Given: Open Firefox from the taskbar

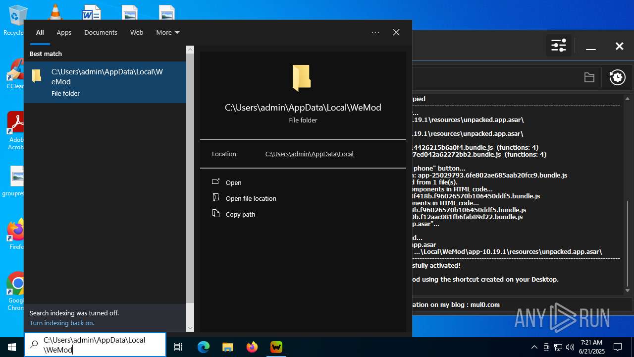Looking at the screenshot, I should pos(252,347).
